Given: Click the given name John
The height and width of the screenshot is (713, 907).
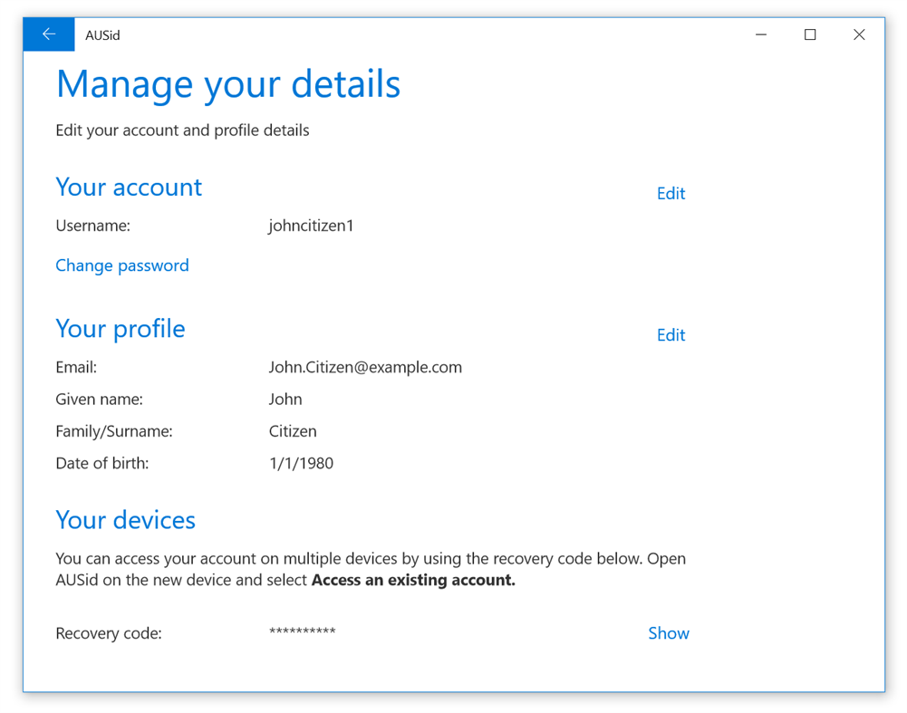Looking at the screenshot, I should pyautogui.click(x=285, y=399).
